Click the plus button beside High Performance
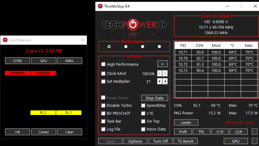This screenshot has height=146, width=259. (162, 64)
